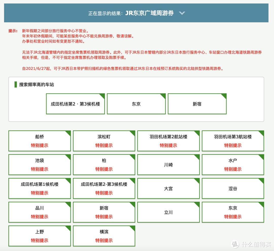Select 新宿 card in the station grid

tap(104, 212)
